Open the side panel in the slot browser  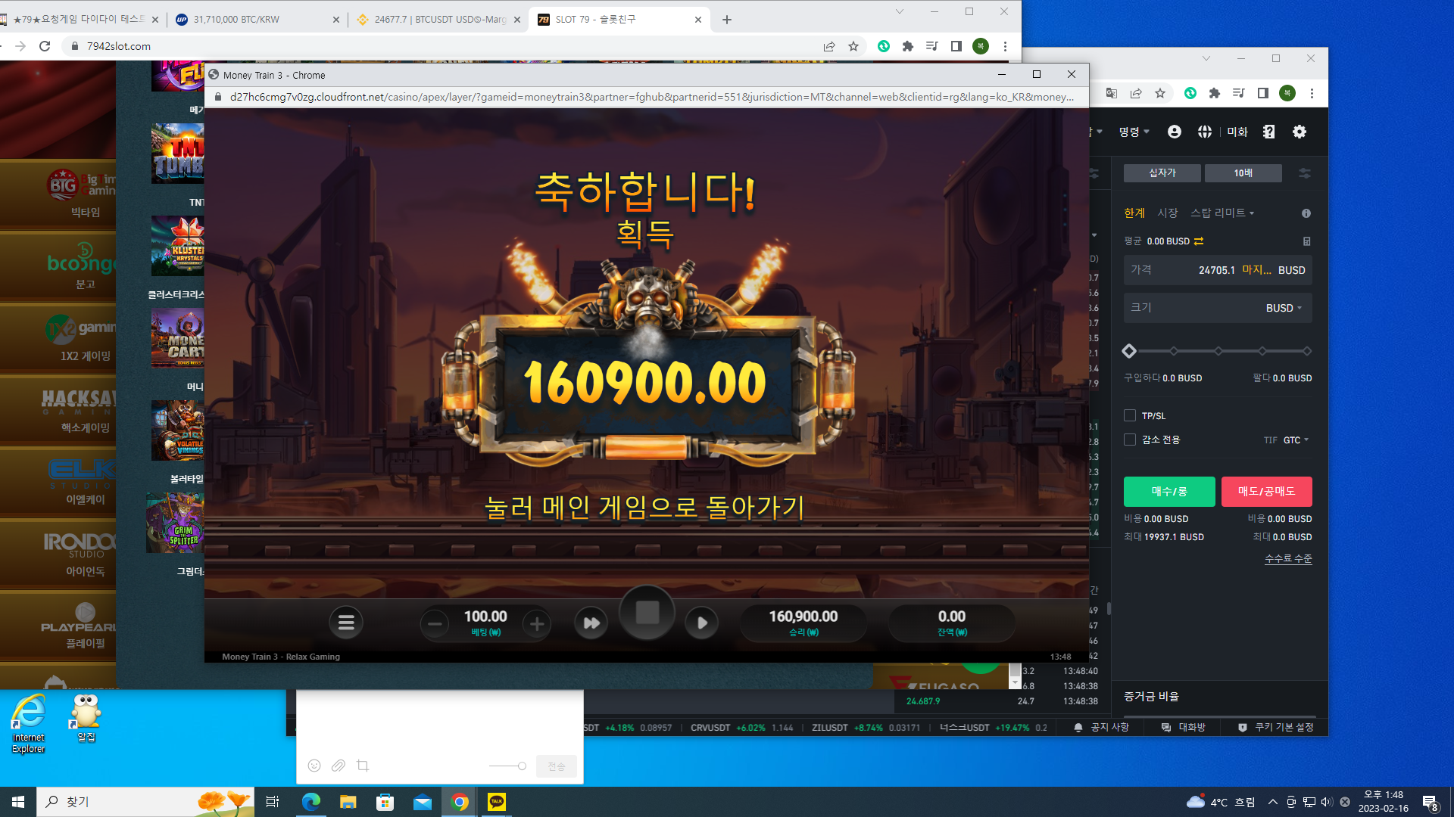956,46
